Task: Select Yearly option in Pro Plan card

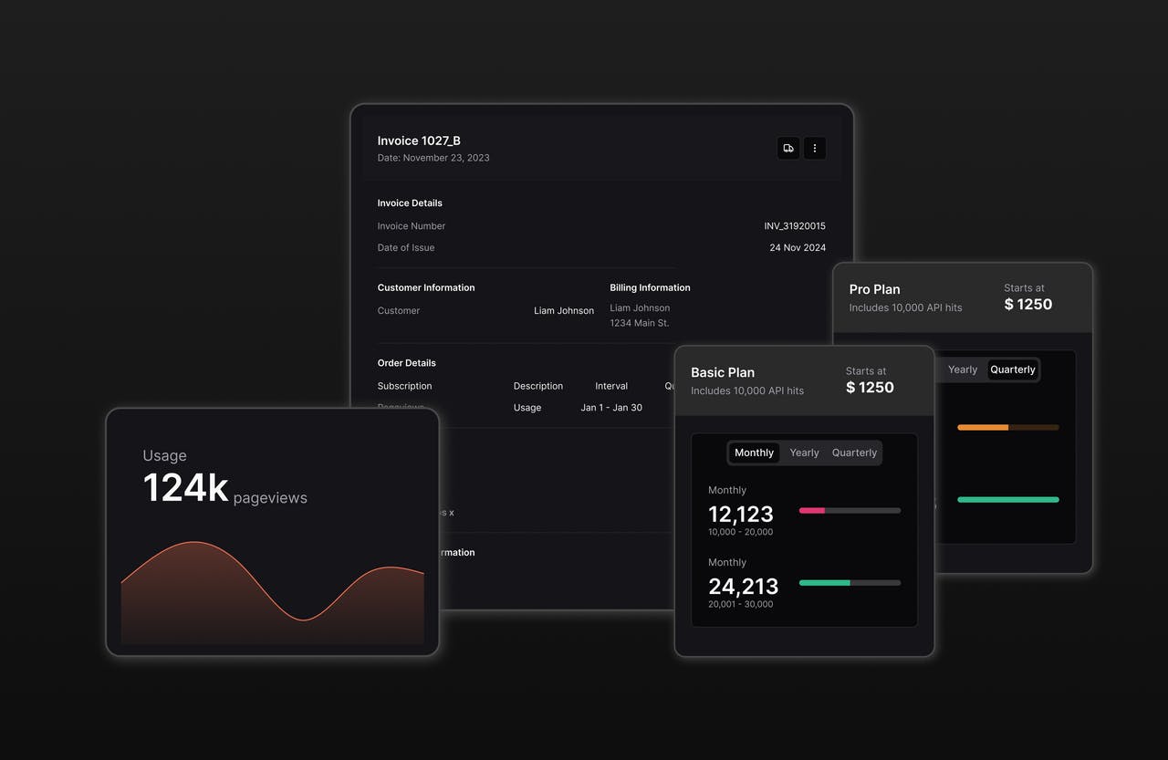Action: [963, 370]
